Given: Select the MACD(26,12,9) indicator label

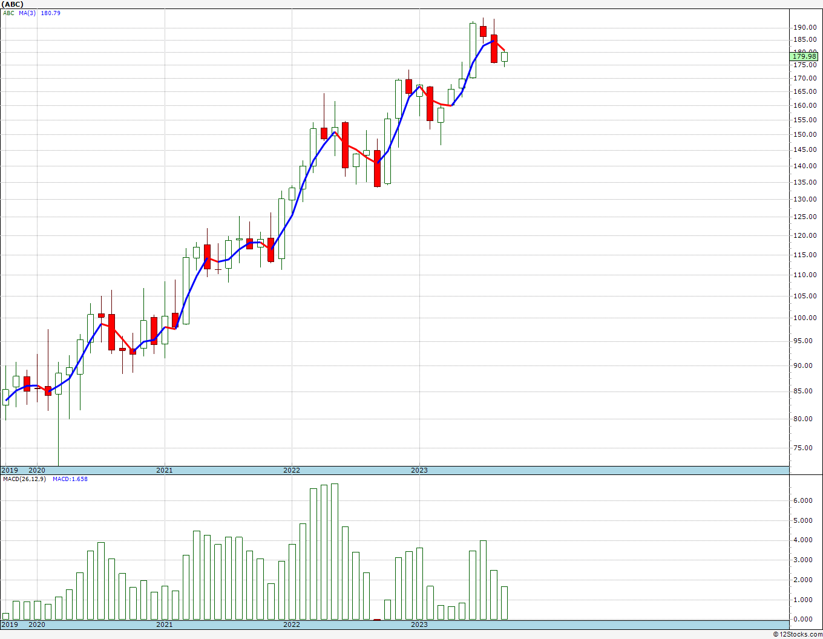Looking at the screenshot, I should point(24,479).
